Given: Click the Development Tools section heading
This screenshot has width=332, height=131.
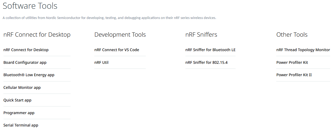Looking at the screenshot, I should 120,35.
